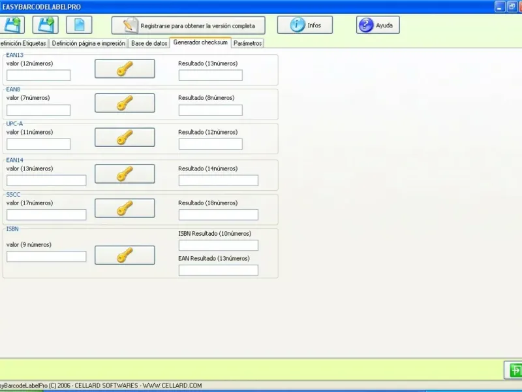Focus the EAN Resultado (13números) field

(x=219, y=270)
